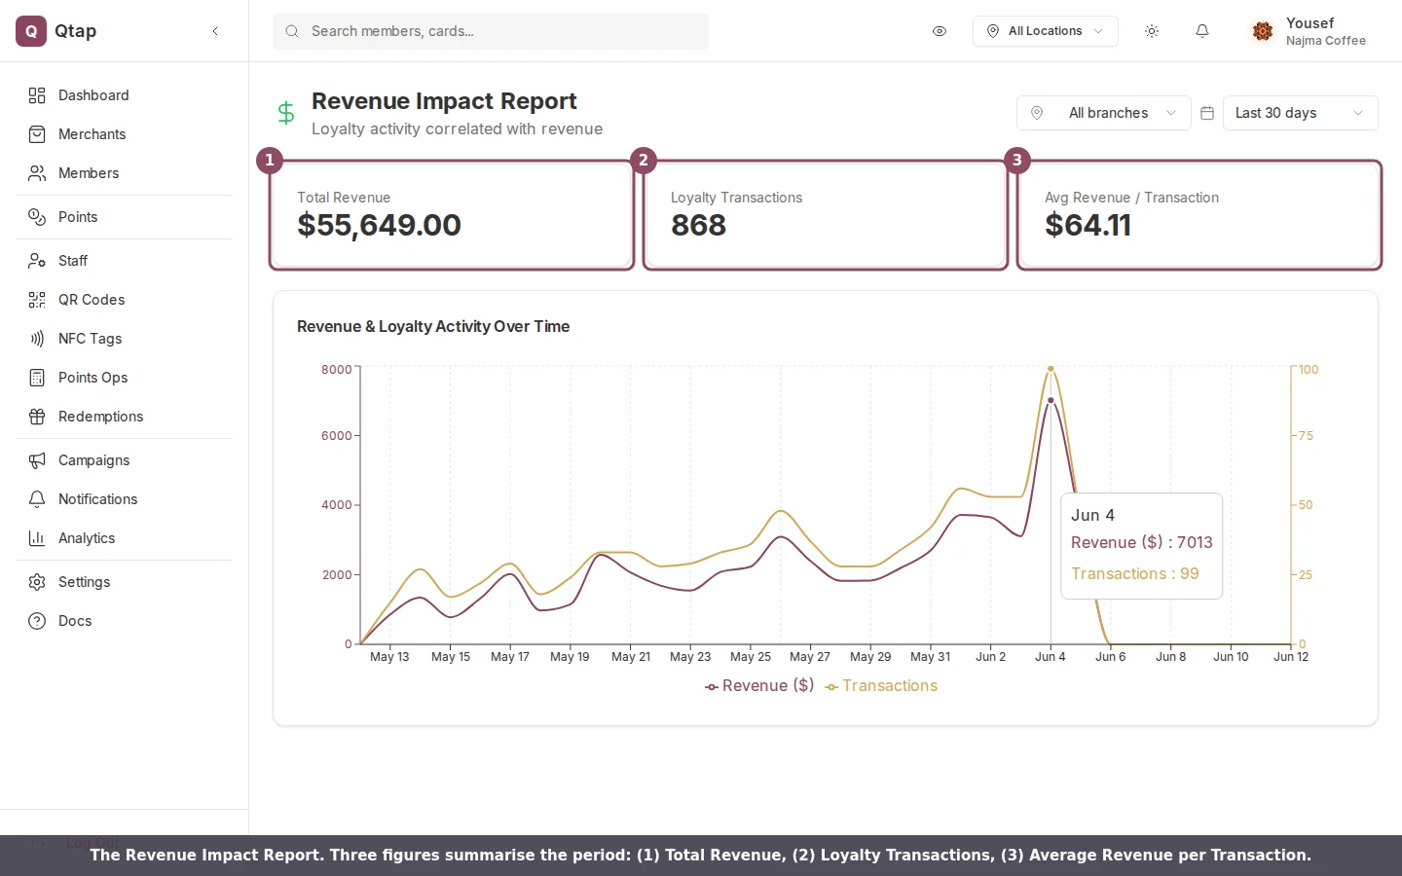Open the All branches dropdown
1402x876 pixels.
[x=1104, y=113]
